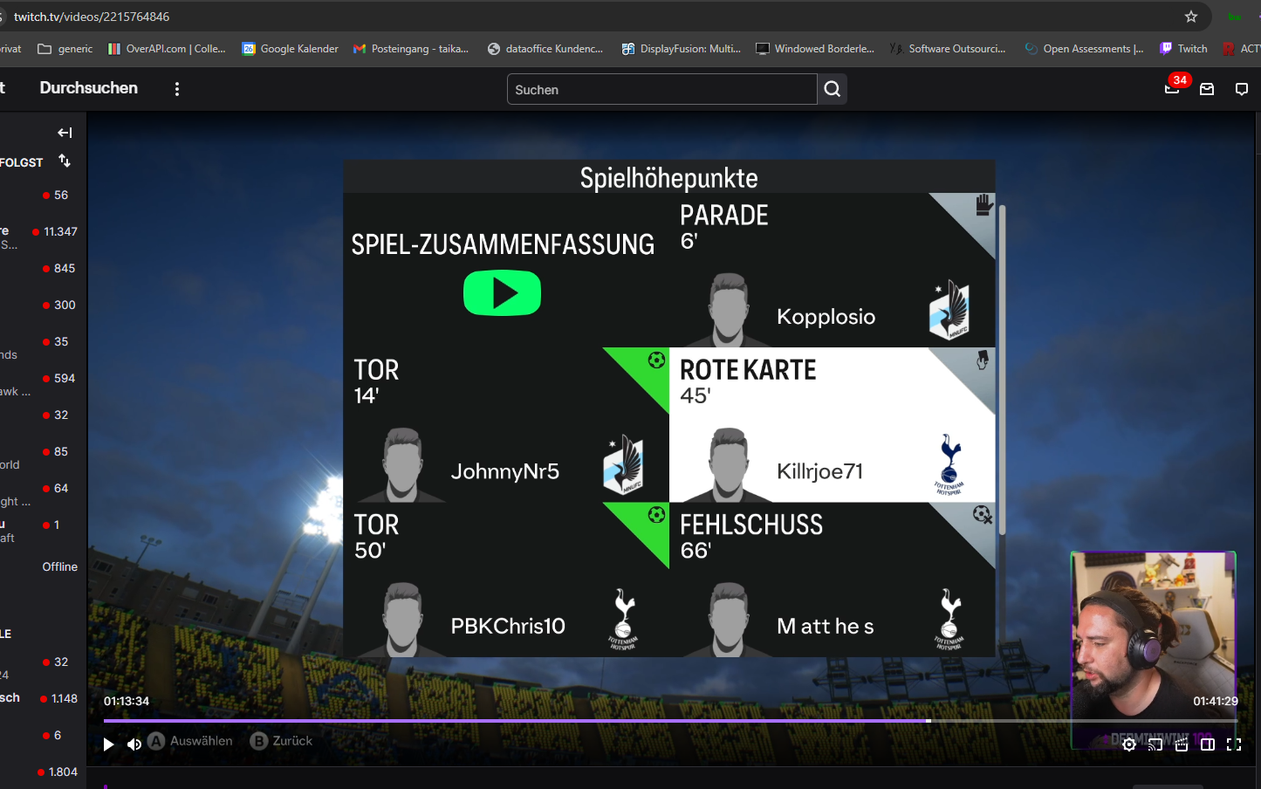The height and width of the screenshot is (789, 1261).
Task: Click the green goal ball icon at Tor 50'
Action: pos(656,515)
